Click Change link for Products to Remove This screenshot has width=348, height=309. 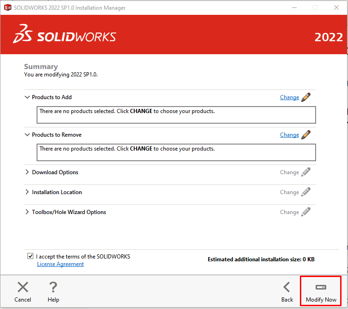tap(289, 135)
